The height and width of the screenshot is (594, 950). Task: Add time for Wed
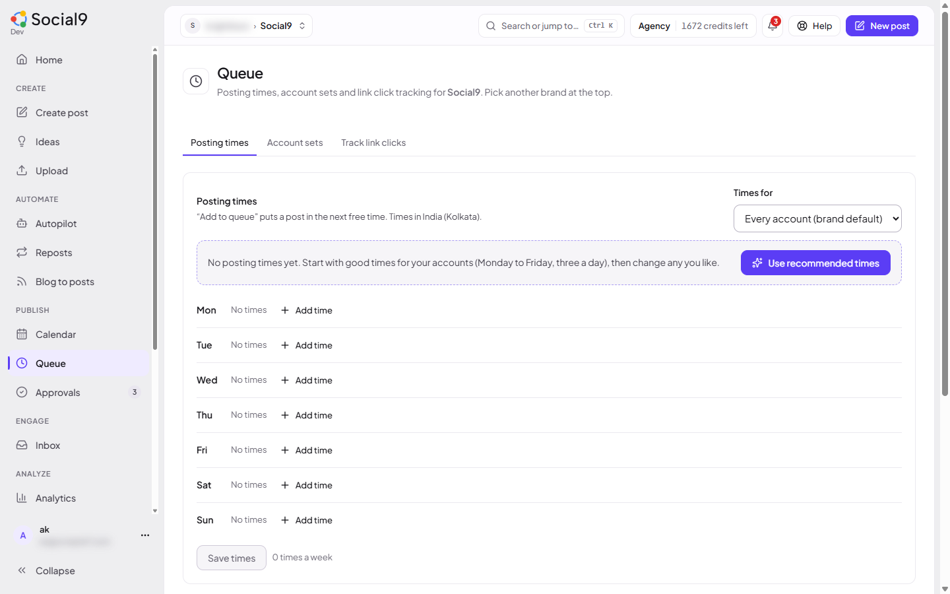point(307,380)
